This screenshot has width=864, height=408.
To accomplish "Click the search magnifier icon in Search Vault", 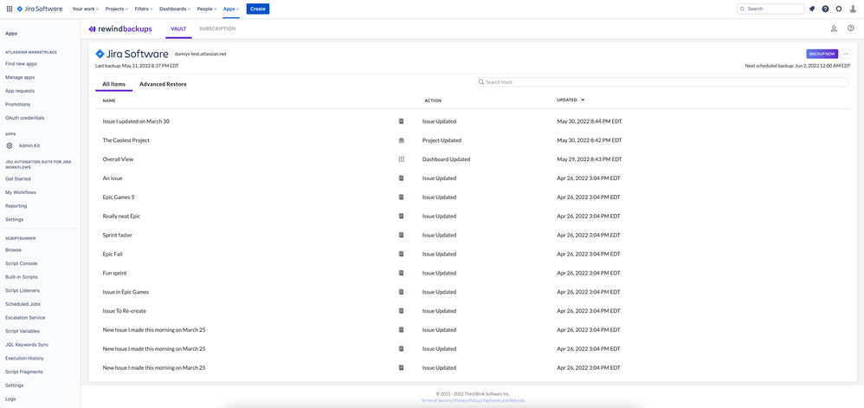I will [x=481, y=82].
